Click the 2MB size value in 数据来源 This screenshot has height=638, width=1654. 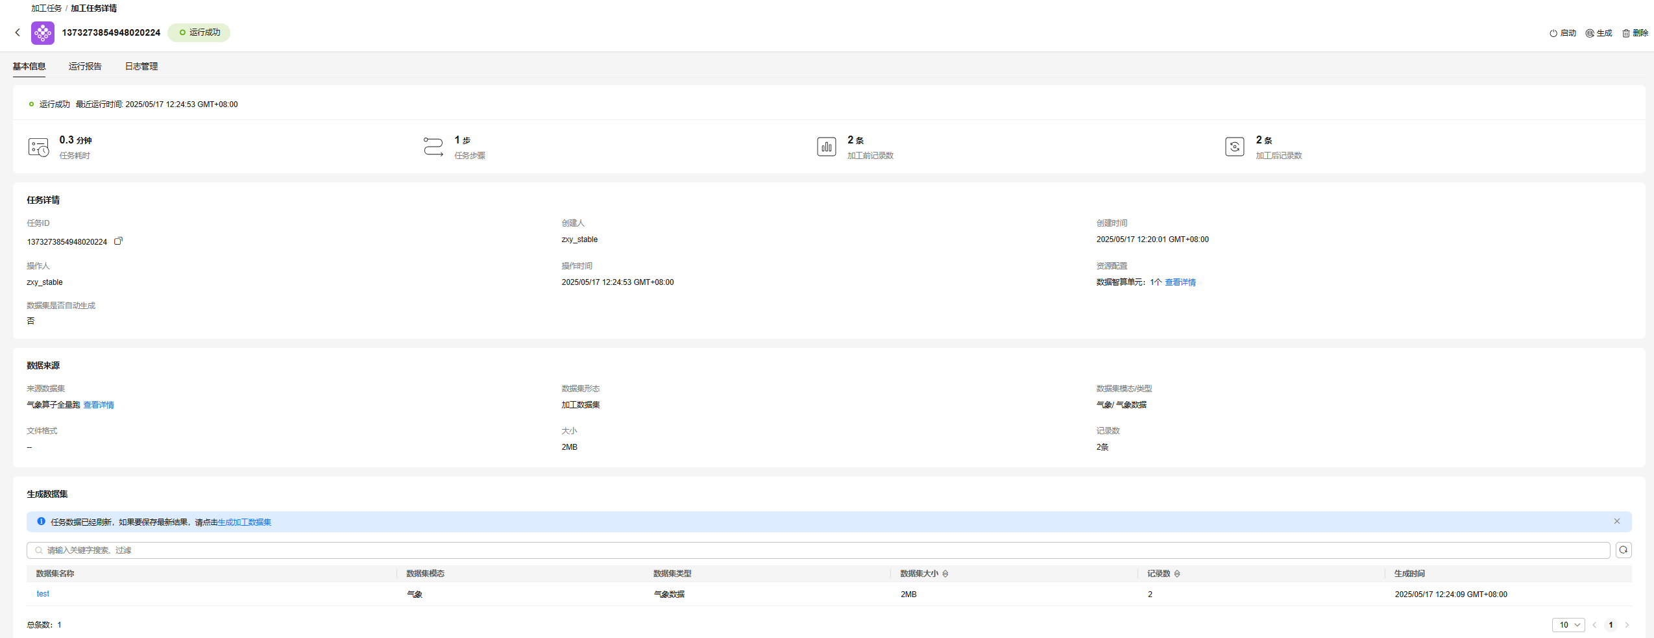pos(570,447)
